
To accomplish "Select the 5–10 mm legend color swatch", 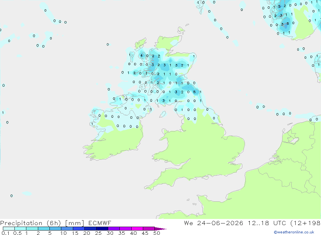I will (55, 229).
